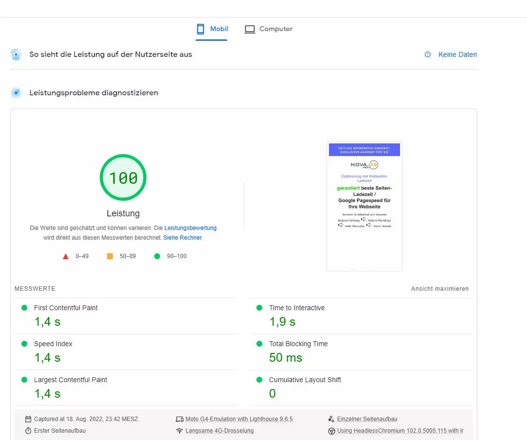This screenshot has width=527, height=440.
Task: Open the Siehe Rechner link
Action: click(182, 238)
